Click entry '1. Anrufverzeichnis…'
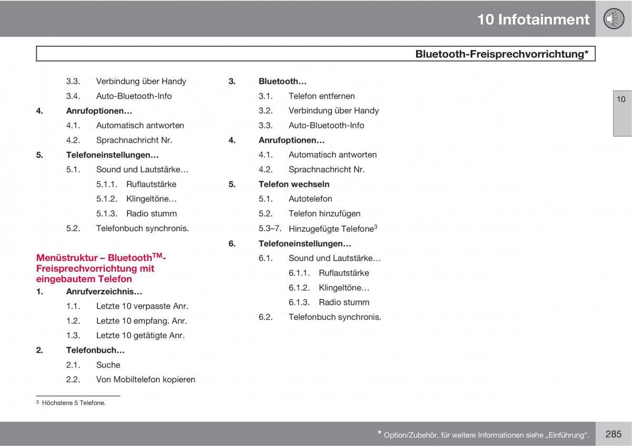The image size is (632, 446). 89,291
